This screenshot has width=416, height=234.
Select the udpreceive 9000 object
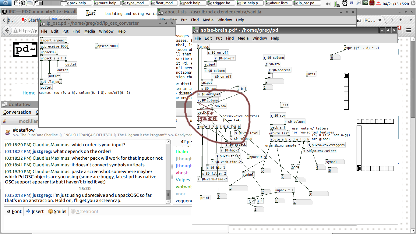click(x=55, y=46)
